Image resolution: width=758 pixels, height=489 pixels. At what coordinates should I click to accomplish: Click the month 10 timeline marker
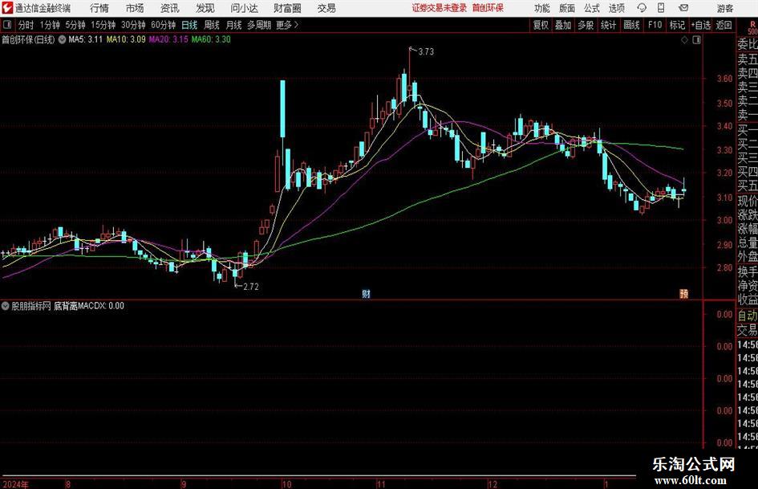pos(286,484)
